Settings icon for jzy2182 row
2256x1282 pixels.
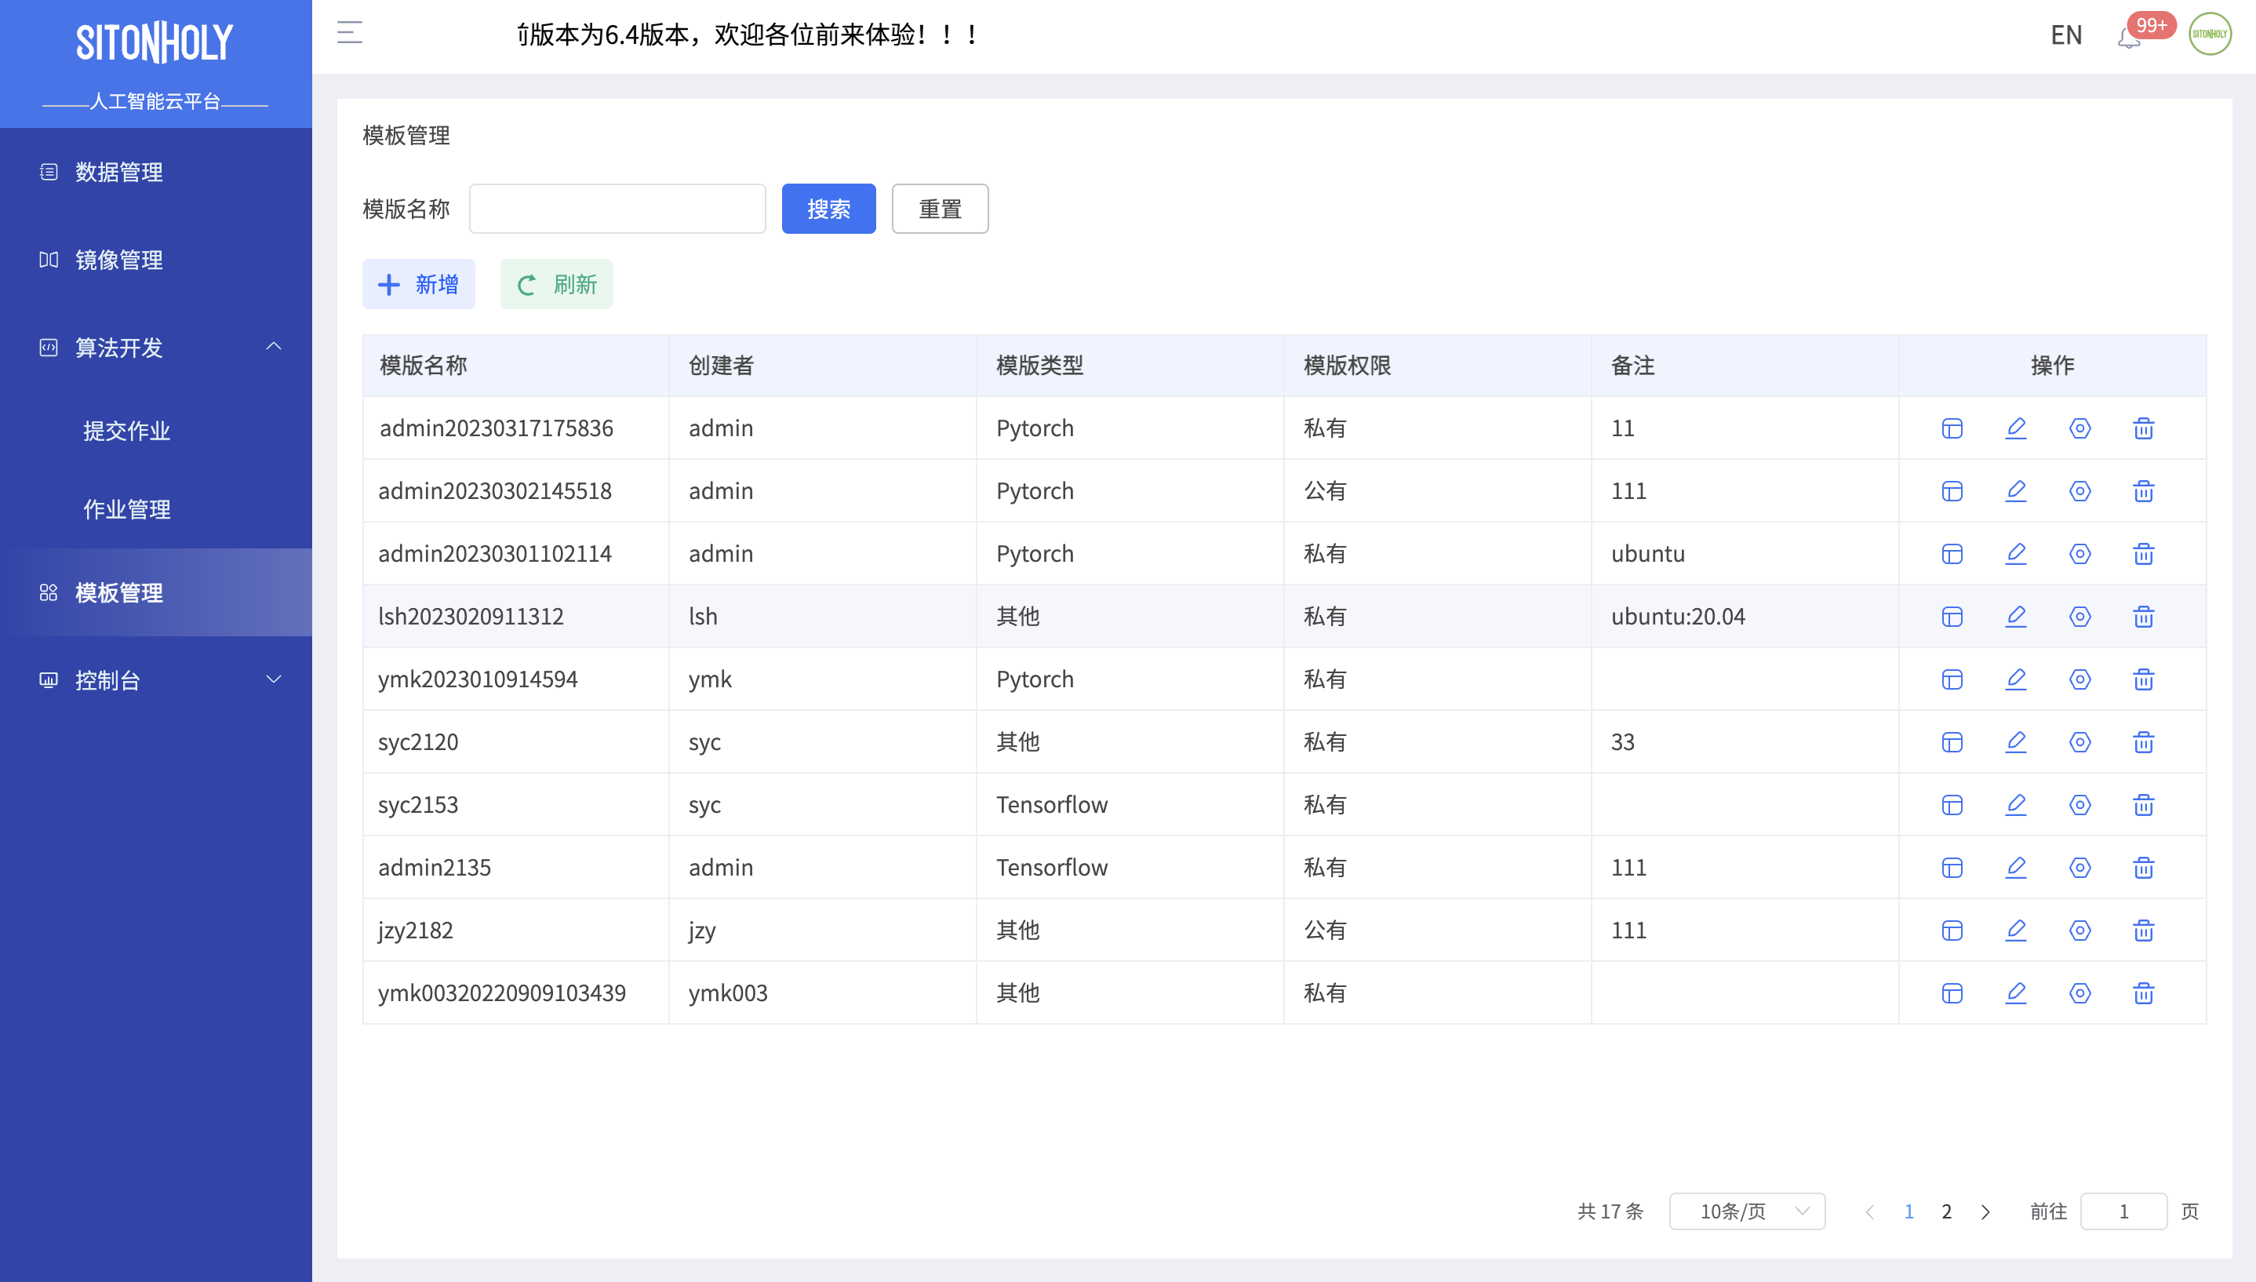tap(2079, 930)
